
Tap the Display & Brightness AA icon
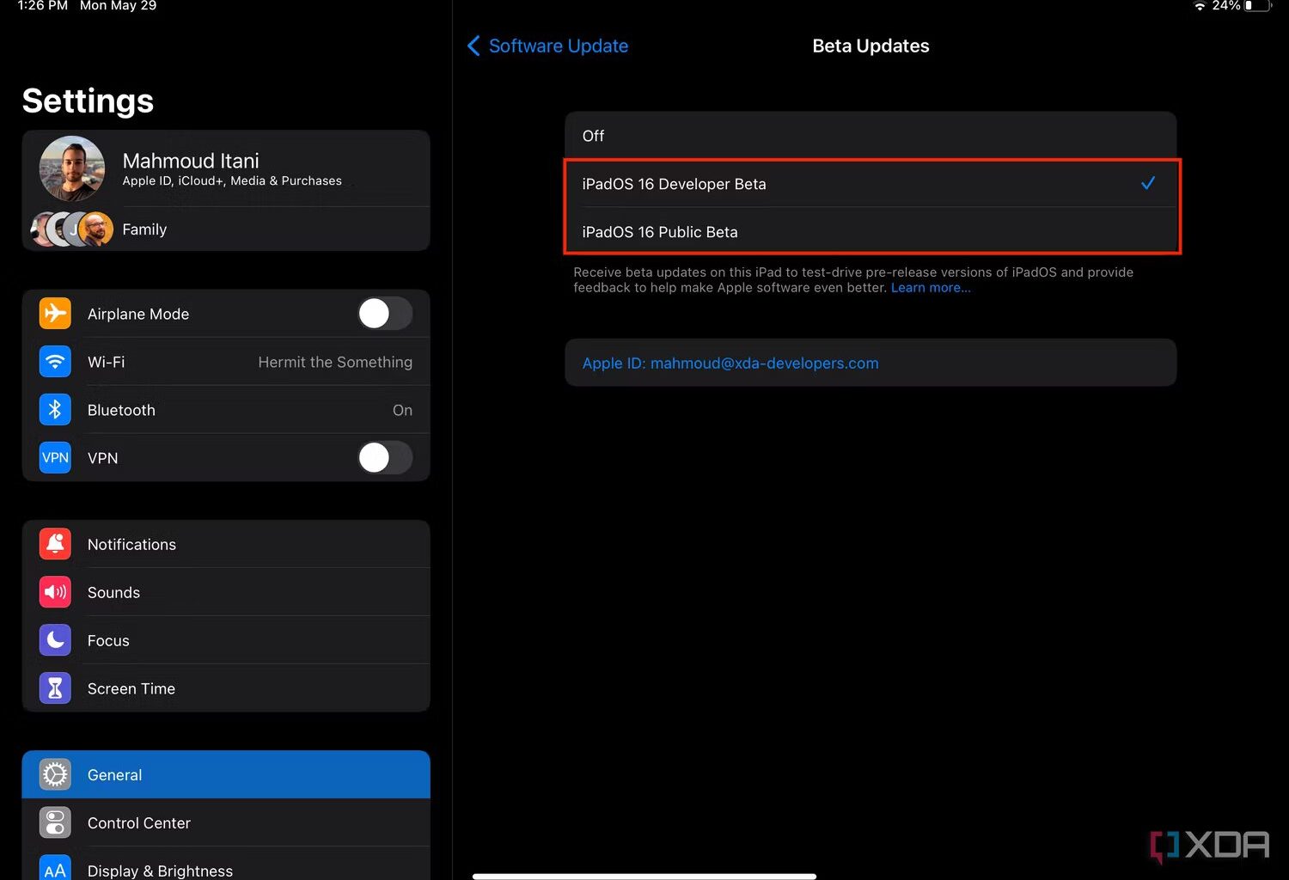point(55,869)
